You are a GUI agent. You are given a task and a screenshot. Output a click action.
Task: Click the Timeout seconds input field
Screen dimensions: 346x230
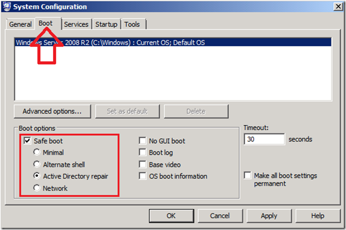[x=264, y=139]
